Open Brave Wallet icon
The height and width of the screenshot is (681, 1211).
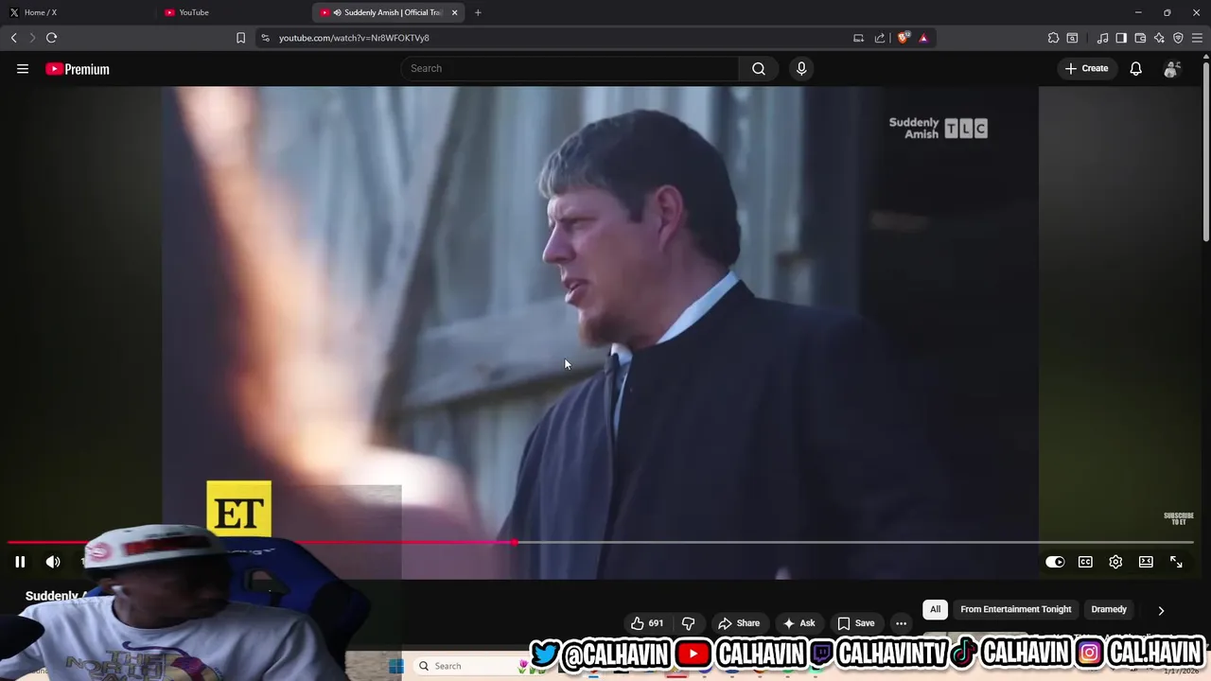pyautogui.click(x=1140, y=38)
